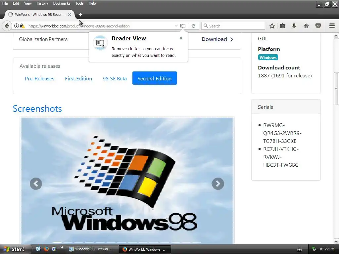This screenshot has width=339, height=254.
Task: Bookmark this page with the star icon
Action: [272, 26]
